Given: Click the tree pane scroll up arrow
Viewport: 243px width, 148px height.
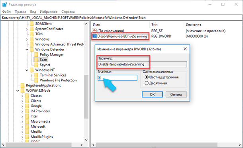Looking at the screenshot, I should point(86,24).
